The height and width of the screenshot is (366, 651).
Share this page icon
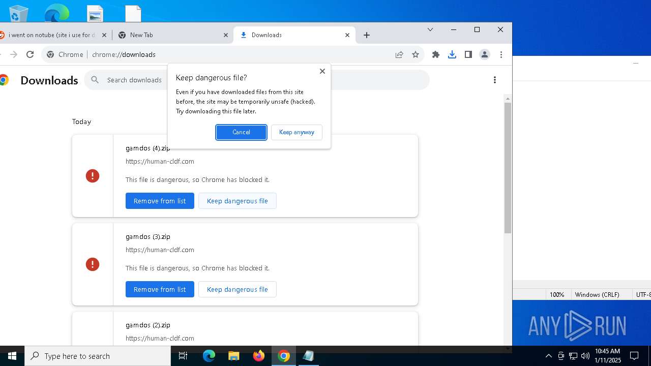(399, 54)
